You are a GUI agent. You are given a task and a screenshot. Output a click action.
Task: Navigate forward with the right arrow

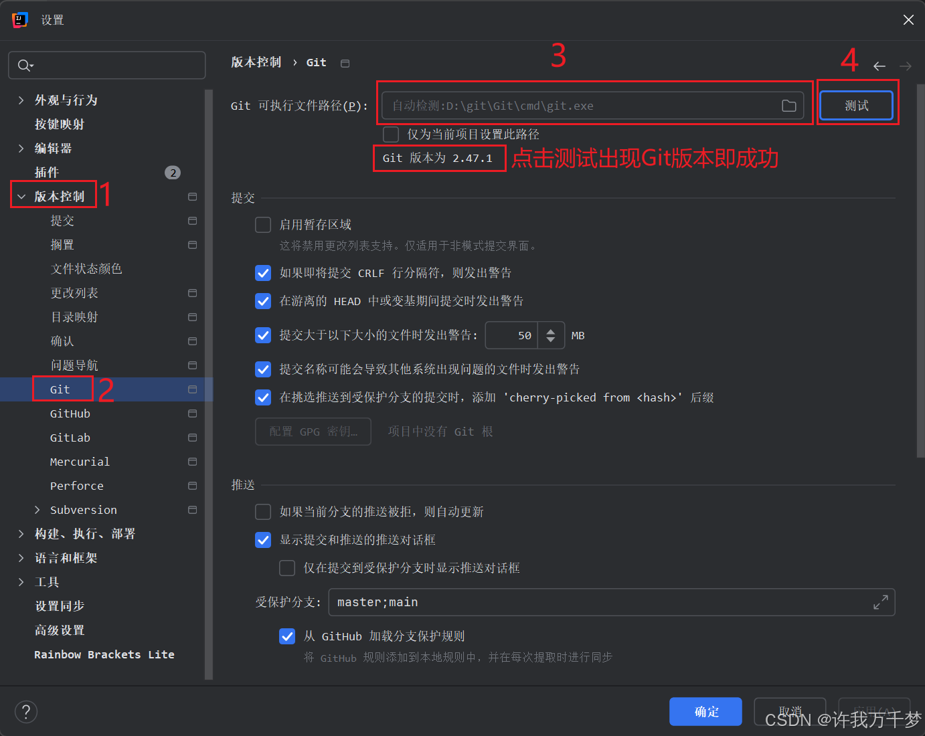906,66
